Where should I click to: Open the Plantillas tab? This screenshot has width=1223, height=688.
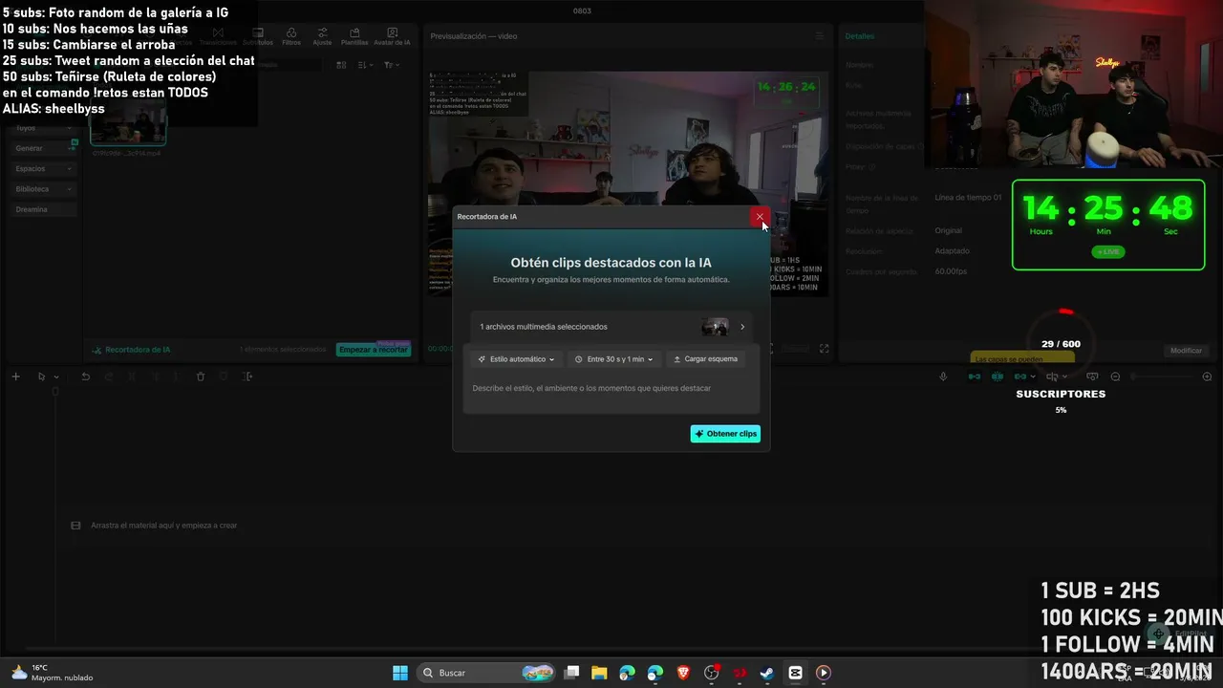pos(354,36)
